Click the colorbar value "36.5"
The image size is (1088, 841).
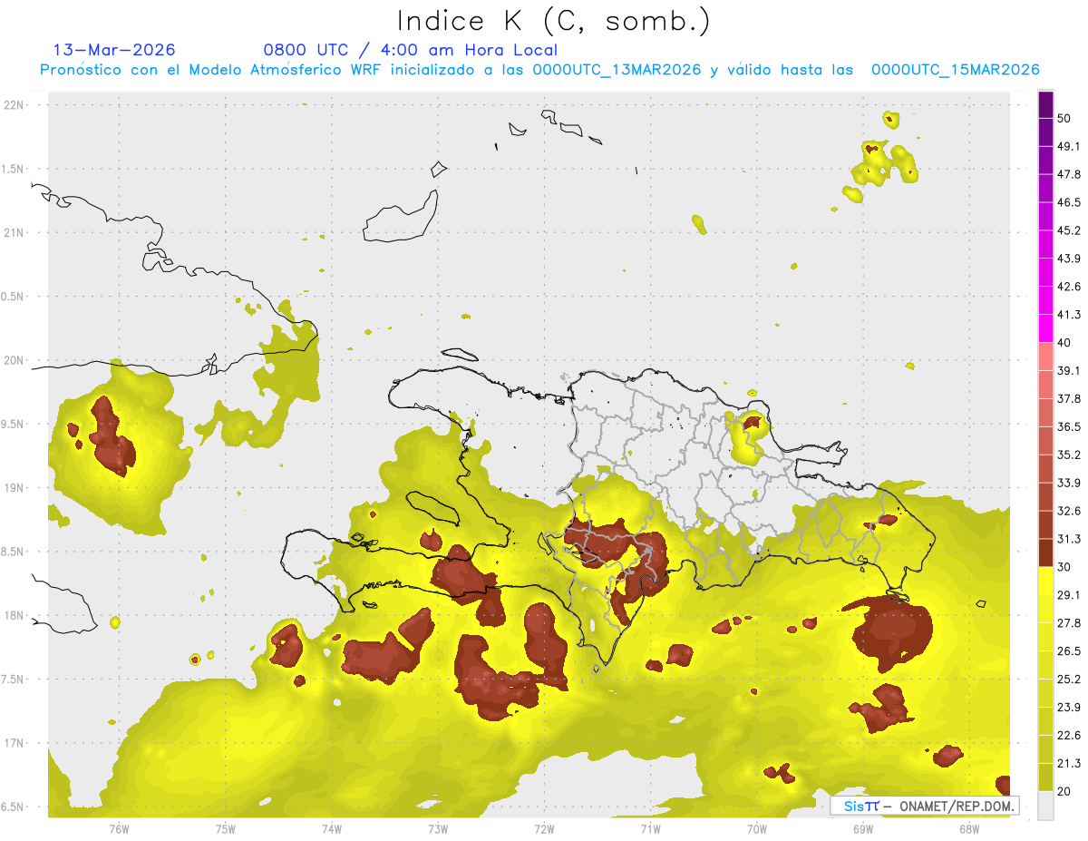coord(1068,426)
